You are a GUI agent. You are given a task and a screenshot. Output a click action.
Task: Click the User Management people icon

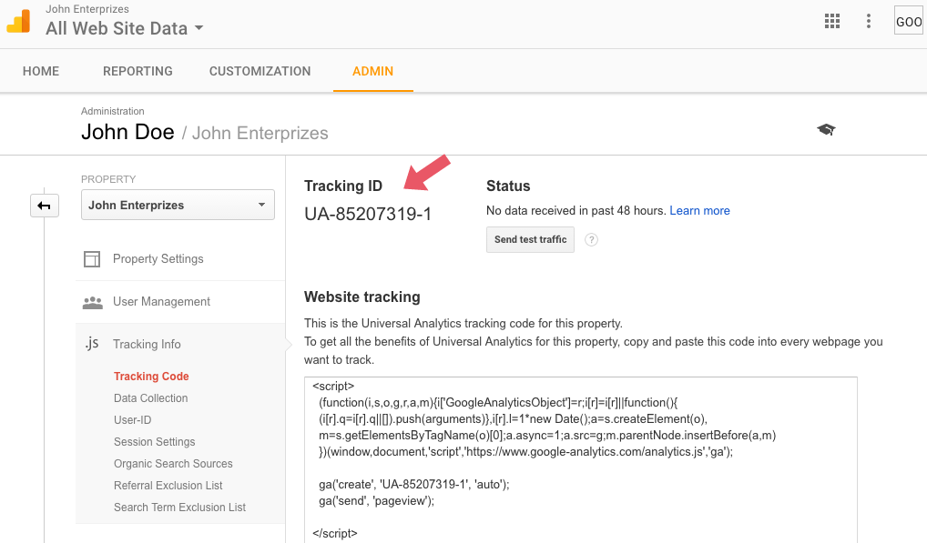[92, 302]
